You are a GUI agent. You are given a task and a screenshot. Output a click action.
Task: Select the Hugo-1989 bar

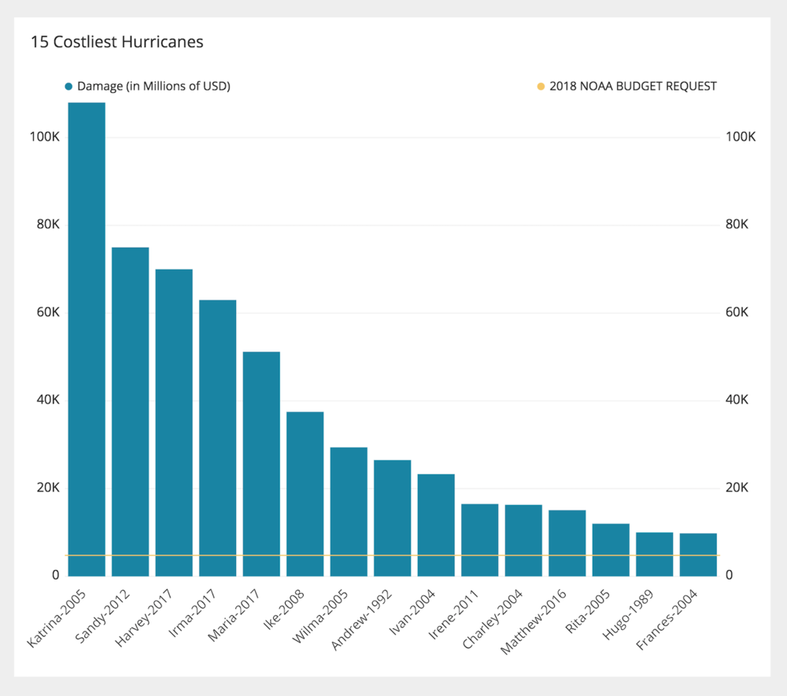[655, 554]
